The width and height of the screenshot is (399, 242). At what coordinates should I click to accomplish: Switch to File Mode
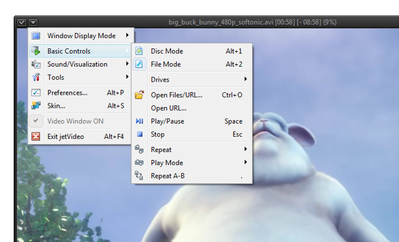pyautogui.click(x=192, y=64)
